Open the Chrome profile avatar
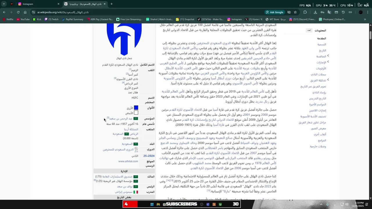This screenshot has width=372, height=209. pyautogui.click(x=361, y=12)
